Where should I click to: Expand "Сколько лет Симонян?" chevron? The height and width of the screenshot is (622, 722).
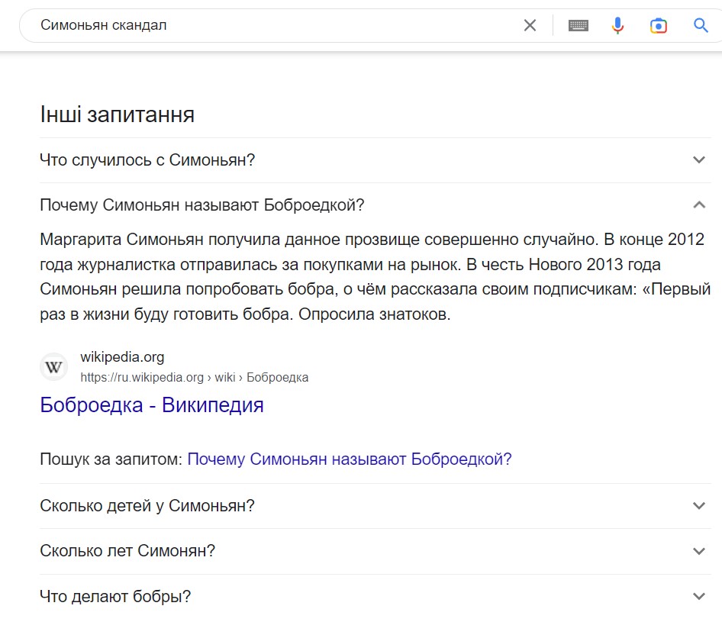[699, 551]
